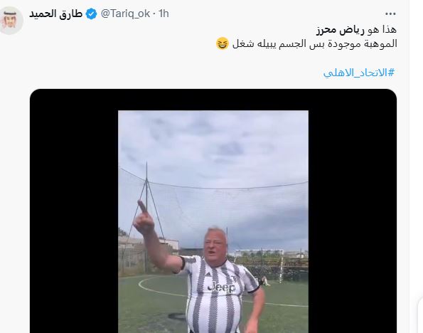Click the man's raised pointing hand
Screen dimensions: 423x333
[x=144, y=218]
